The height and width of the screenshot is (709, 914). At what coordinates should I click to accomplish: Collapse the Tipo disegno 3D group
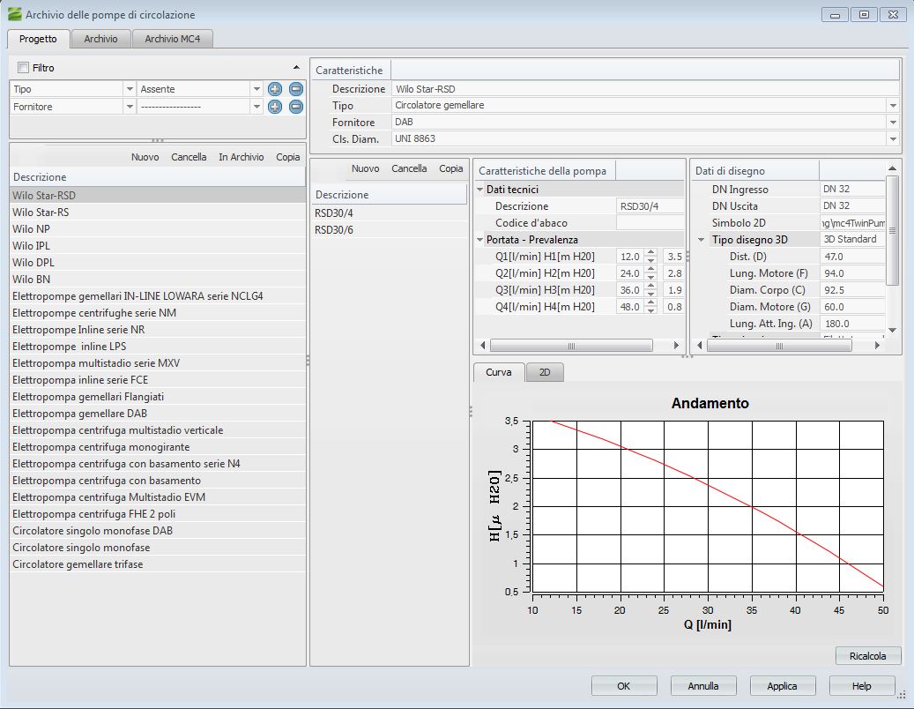[x=701, y=240]
